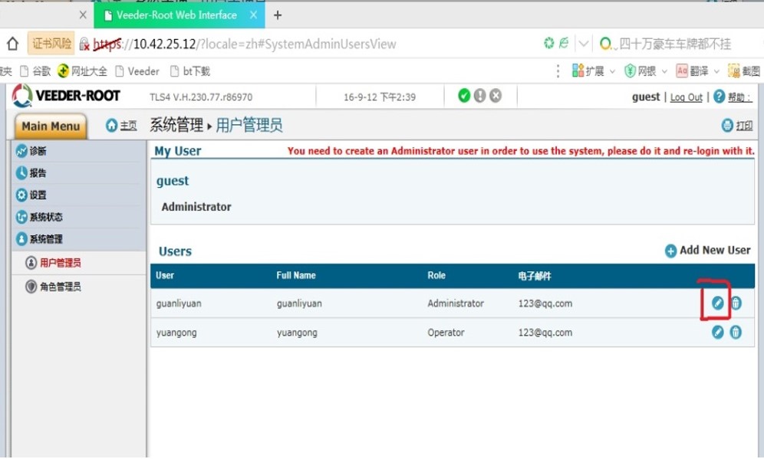Click the Add New User plus icon

point(670,251)
